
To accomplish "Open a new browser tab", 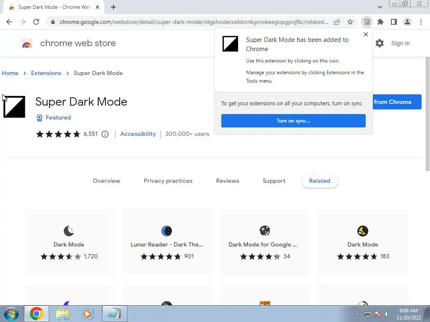I will [113, 8].
